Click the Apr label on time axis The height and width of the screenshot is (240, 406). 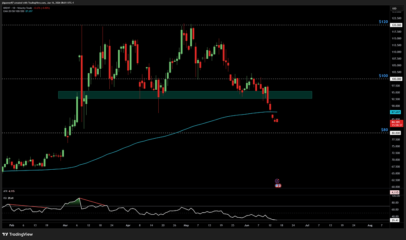[128, 225]
